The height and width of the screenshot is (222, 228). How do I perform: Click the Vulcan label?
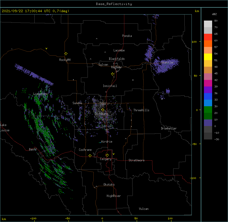click(144, 209)
